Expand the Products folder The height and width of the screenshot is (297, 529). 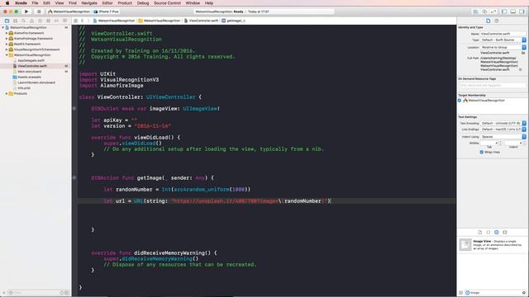click(x=7, y=93)
